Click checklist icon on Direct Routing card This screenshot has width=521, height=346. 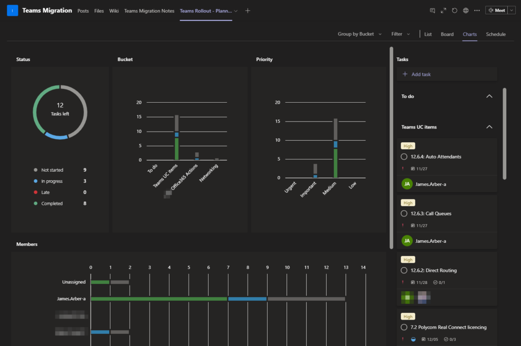436,282
